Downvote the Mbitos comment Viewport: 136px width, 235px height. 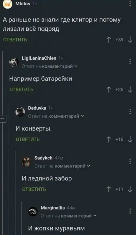[130, 40]
